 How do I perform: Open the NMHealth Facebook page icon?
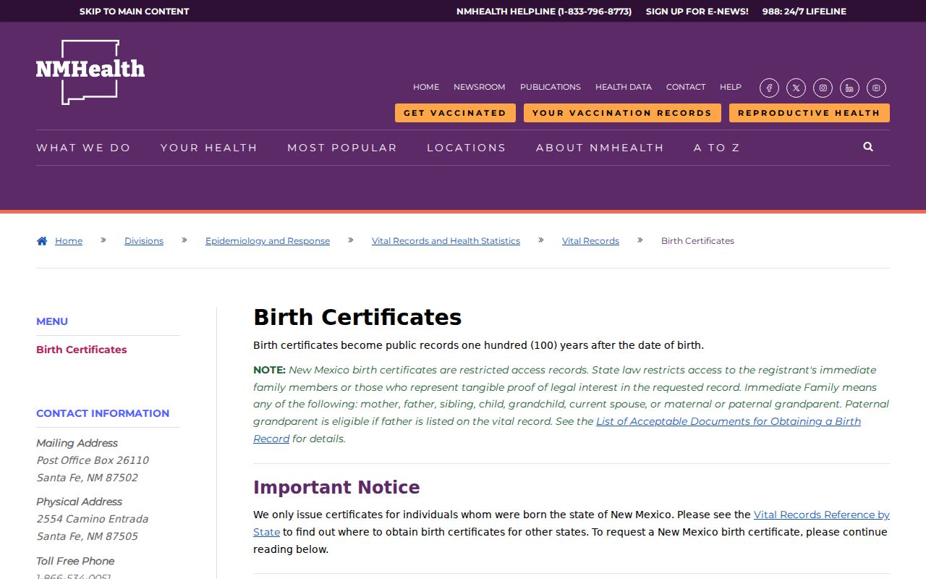[x=769, y=88]
